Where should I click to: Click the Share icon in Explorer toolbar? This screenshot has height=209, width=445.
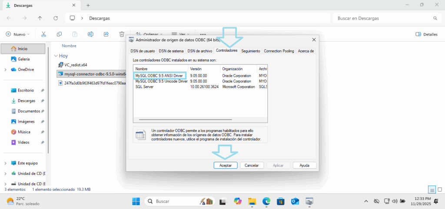click(106, 34)
